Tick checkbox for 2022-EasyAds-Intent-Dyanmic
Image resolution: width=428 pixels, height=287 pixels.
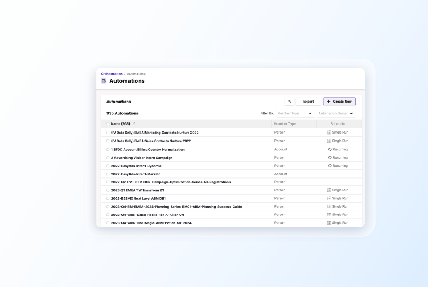(x=108, y=166)
